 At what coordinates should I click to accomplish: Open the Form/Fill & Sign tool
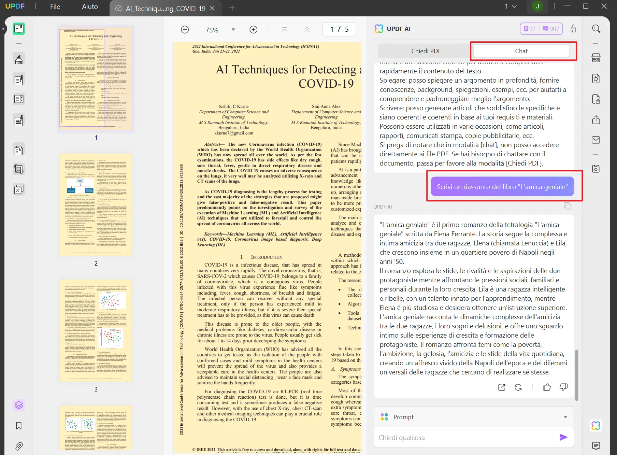pyautogui.click(x=19, y=120)
